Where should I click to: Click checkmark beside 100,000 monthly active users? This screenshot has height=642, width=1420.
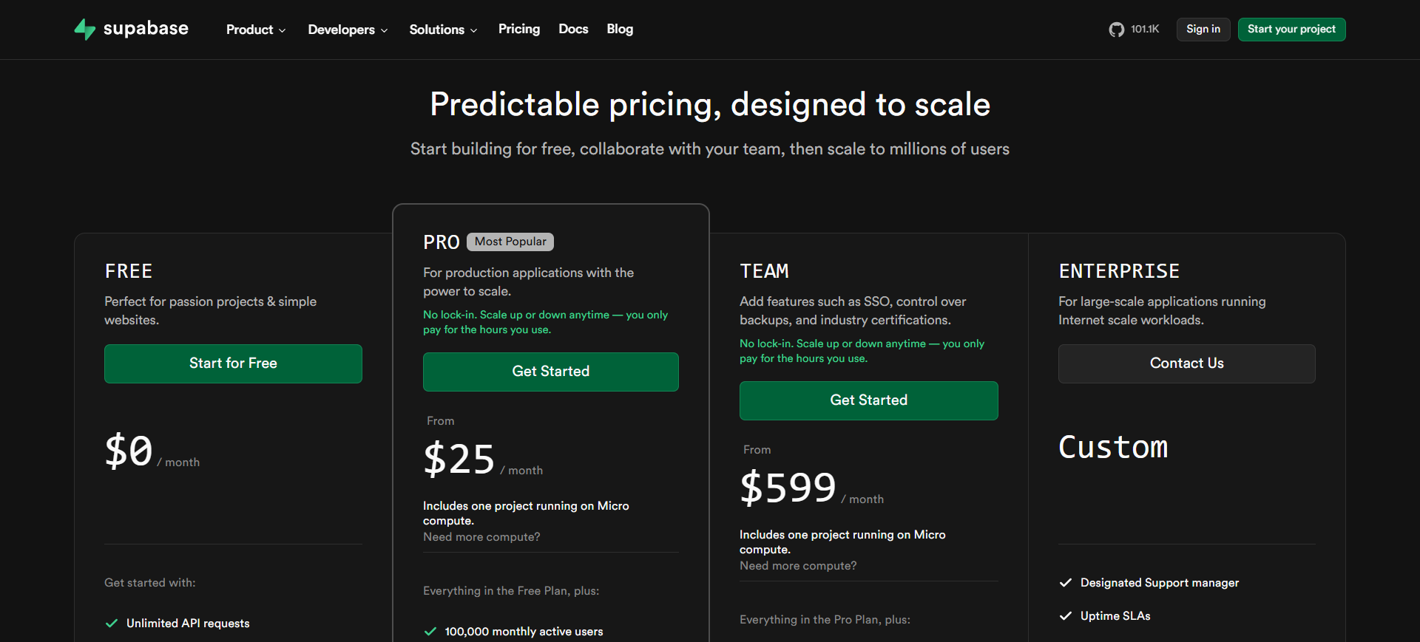430,632
